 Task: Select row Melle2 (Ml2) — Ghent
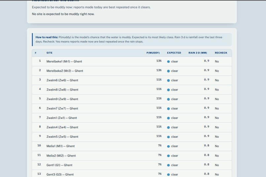click(x=132, y=156)
